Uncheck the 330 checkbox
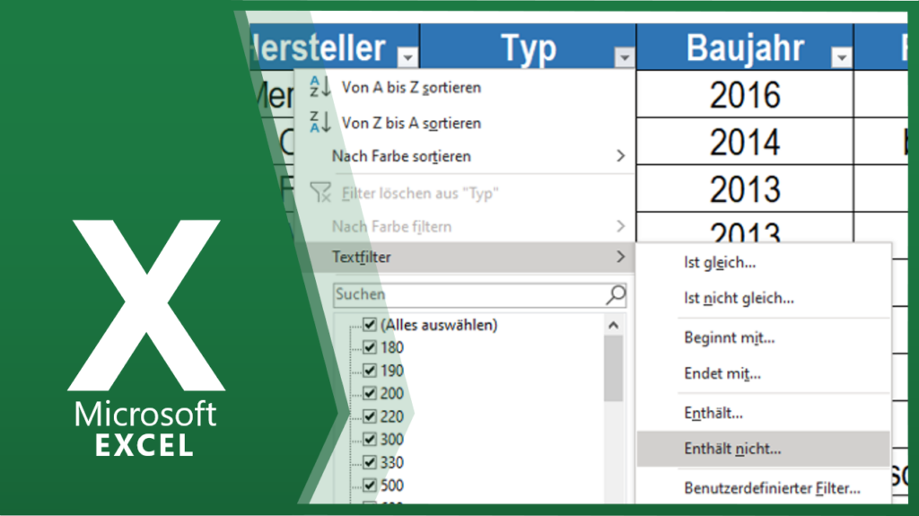 pos(369,462)
